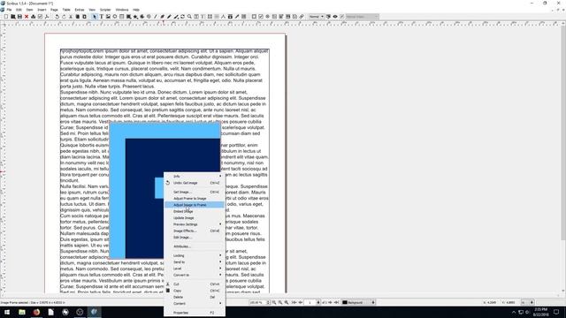This screenshot has height=318, width=566.
Task: Select the Spiral tool
Action: coord(149,17)
